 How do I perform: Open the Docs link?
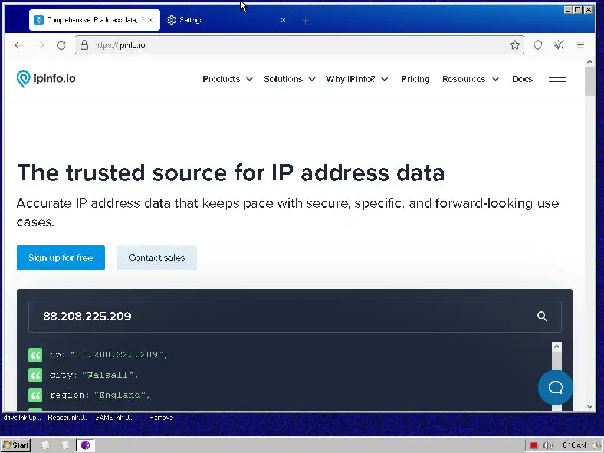(x=522, y=79)
